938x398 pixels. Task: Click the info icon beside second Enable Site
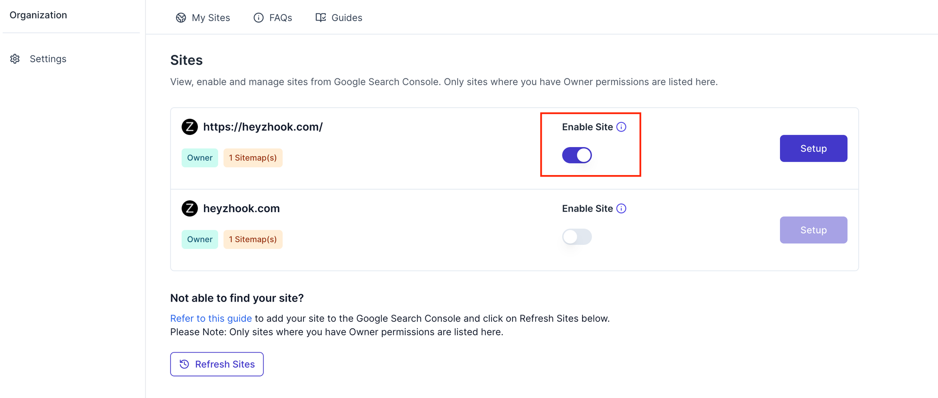(x=621, y=208)
